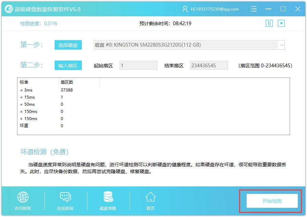Screen dimensions: 307x217
Task: Open the main menu list icon
Action: [254, 9]
